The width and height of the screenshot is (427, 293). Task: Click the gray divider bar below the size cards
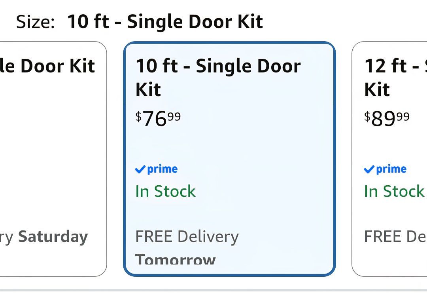(x=213, y=291)
